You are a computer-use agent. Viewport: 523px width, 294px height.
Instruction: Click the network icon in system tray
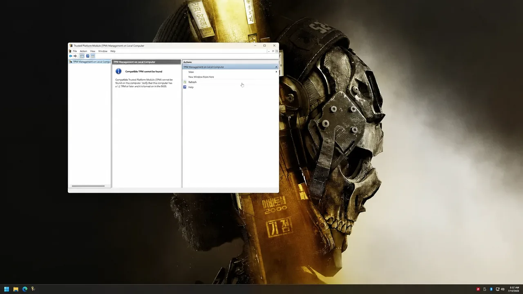pyautogui.click(x=498, y=289)
